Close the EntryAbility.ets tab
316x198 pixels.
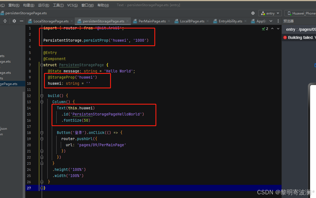tap(245, 21)
